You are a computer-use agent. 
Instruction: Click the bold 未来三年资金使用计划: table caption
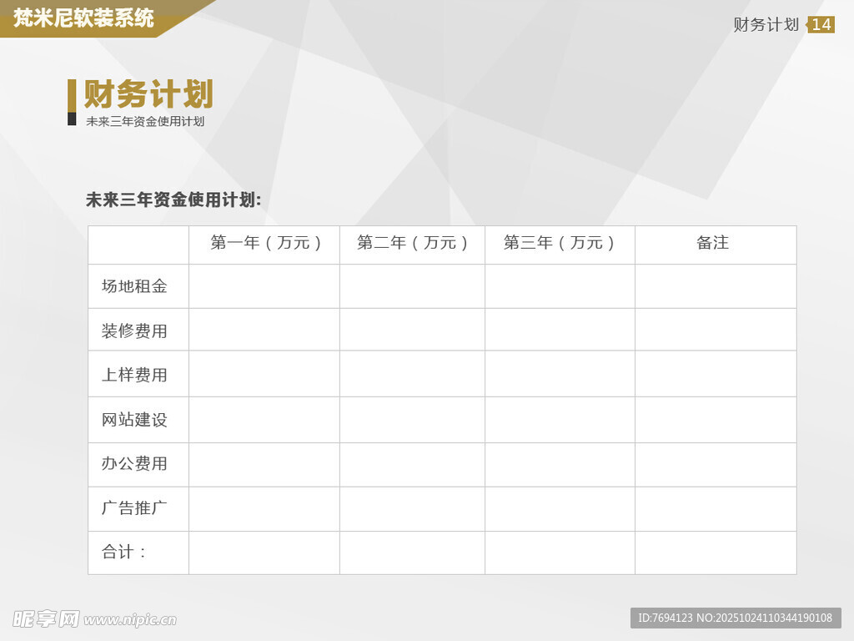click(173, 199)
